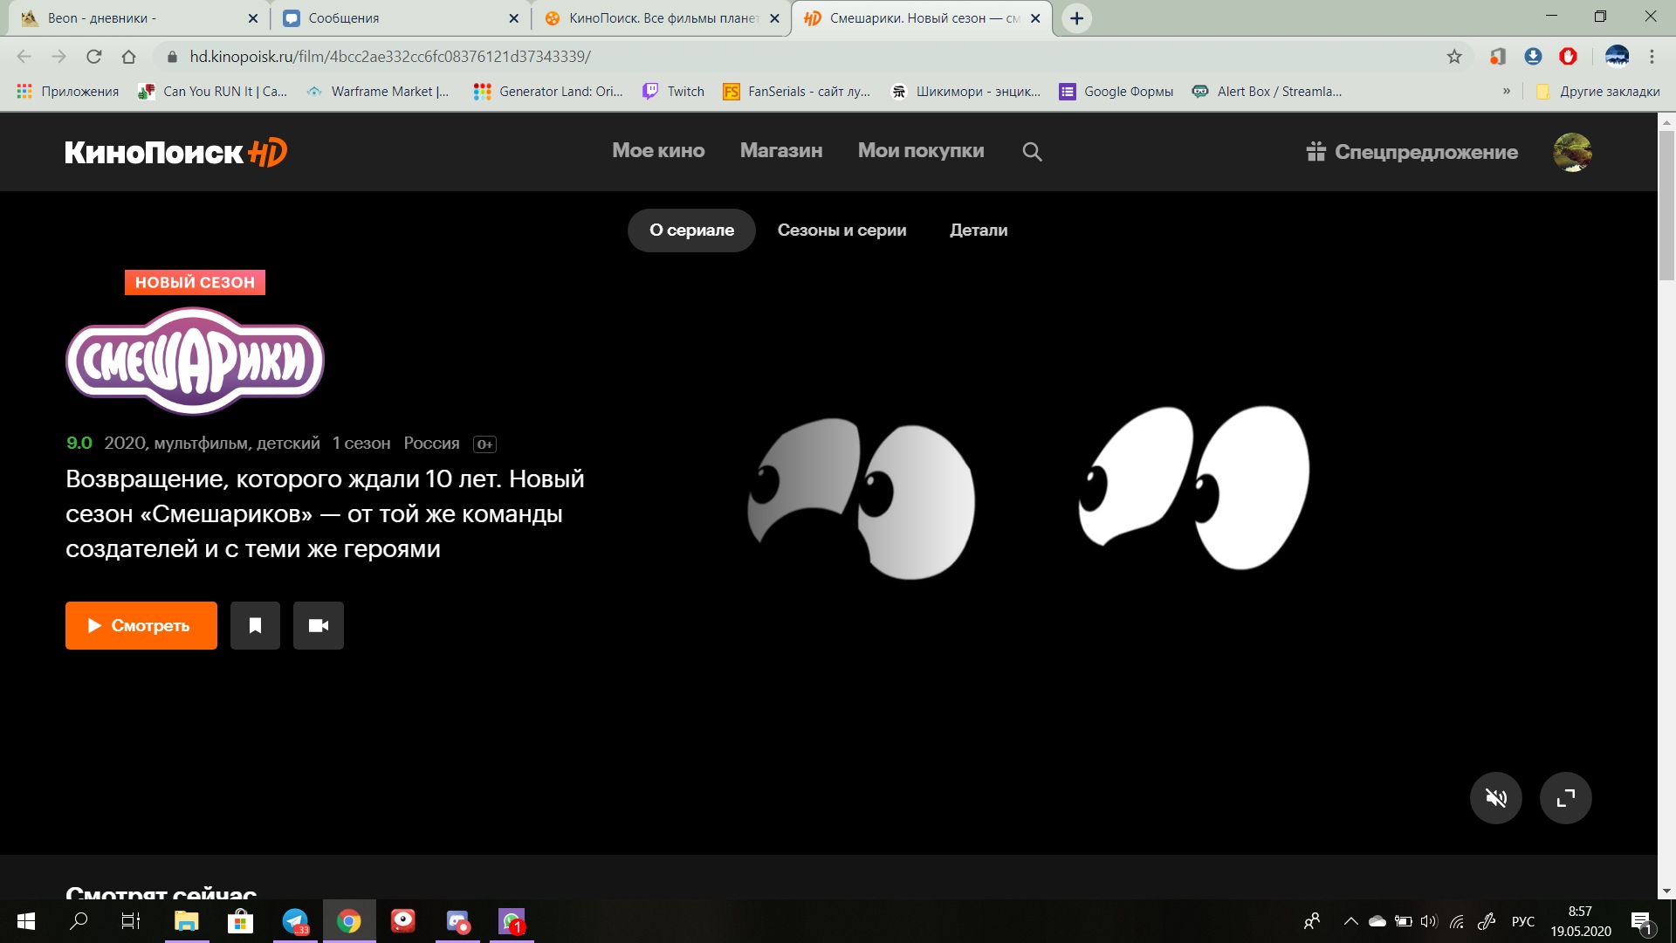Open Google Формы bookmark
Image resolution: width=1676 pixels, height=943 pixels.
[1116, 92]
